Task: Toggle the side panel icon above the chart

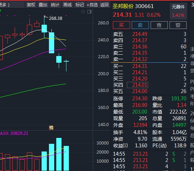Action: [x=89, y=12]
